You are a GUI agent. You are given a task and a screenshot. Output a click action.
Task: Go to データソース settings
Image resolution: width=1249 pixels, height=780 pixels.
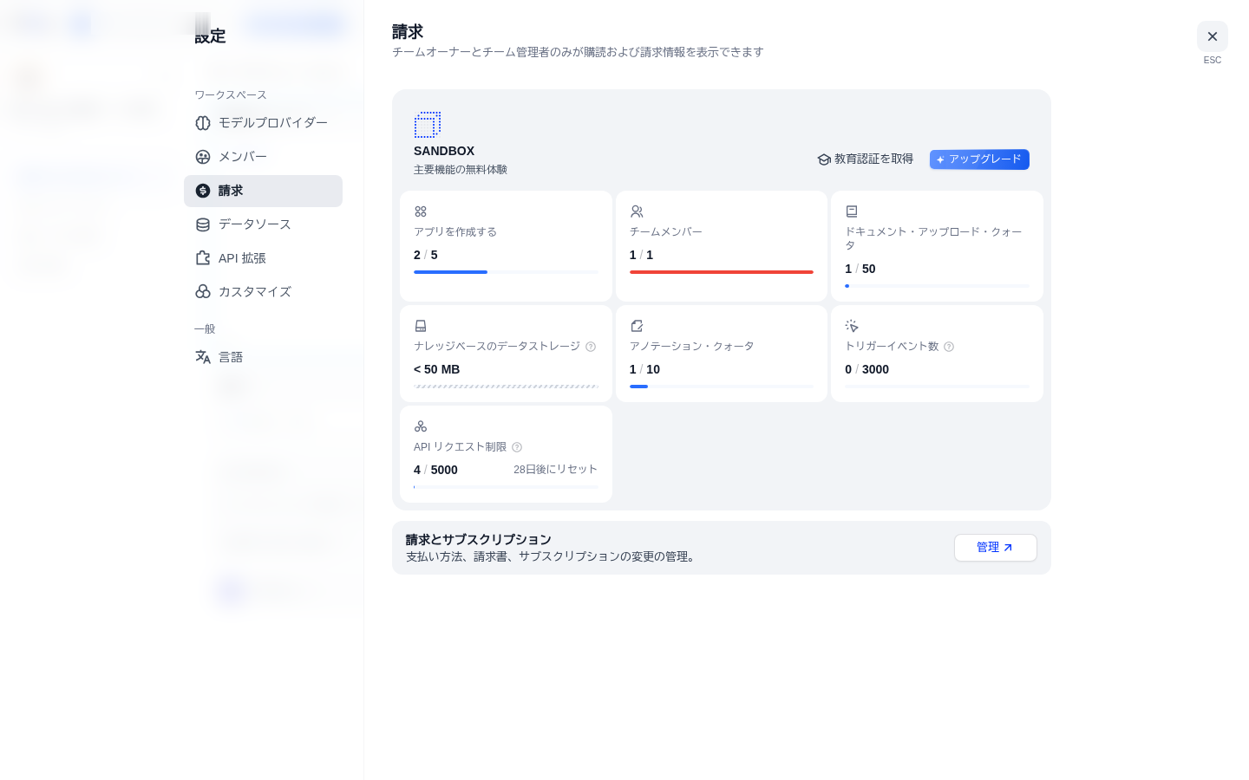(263, 224)
